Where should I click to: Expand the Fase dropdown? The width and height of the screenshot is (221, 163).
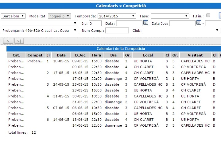point(170,16)
